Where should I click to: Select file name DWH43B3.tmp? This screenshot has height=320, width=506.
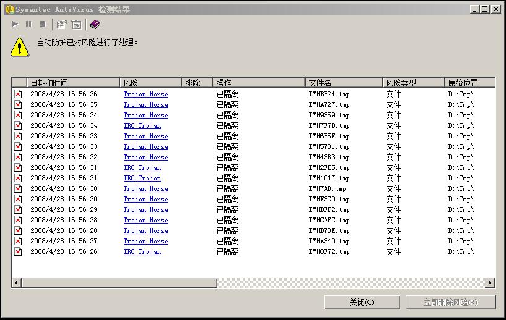(x=330, y=158)
